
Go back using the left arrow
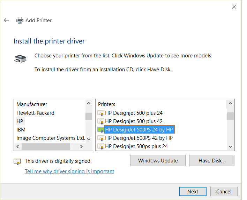[7, 20]
